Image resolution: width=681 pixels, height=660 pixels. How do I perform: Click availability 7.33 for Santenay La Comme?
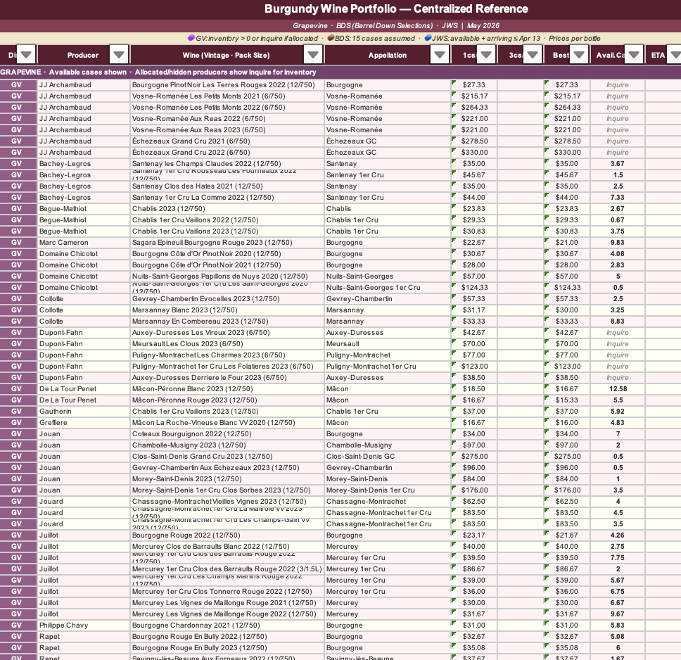(x=617, y=197)
